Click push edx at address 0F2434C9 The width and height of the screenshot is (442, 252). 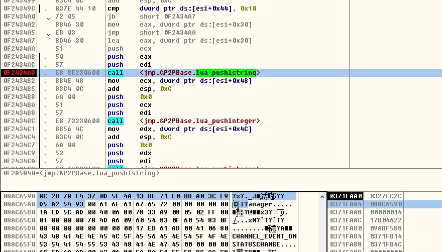(130, 153)
